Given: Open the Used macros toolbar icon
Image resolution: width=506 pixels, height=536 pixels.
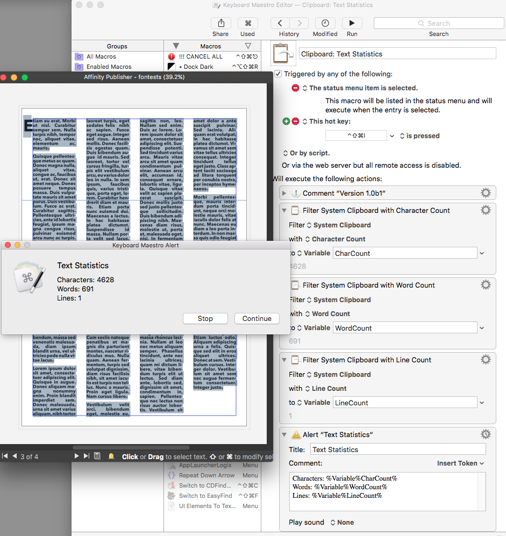Looking at the screenshot, I should [x=248, y=23].
